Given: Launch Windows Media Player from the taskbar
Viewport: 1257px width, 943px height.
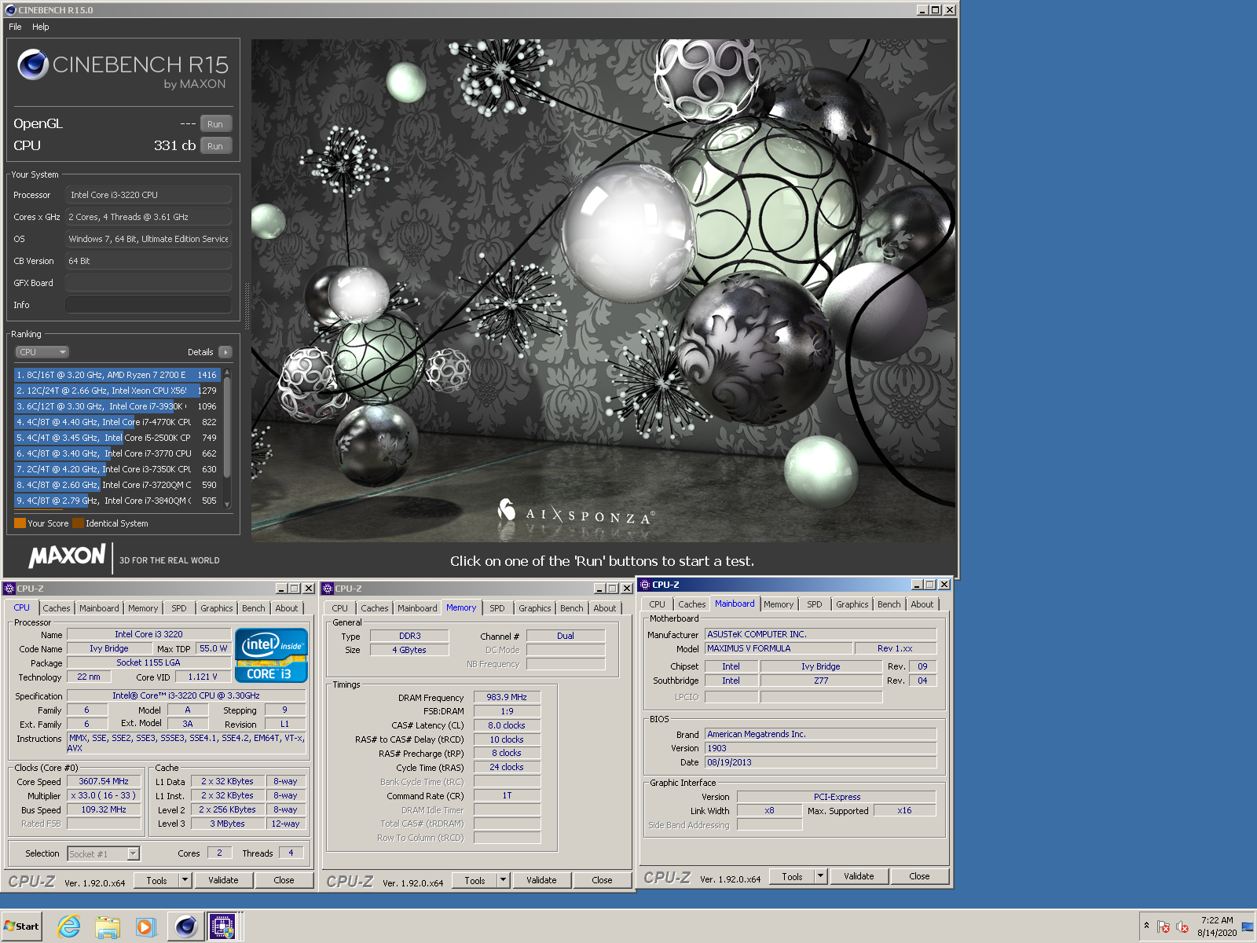Looking at the screenshot, I should click(x=146, y=926).
